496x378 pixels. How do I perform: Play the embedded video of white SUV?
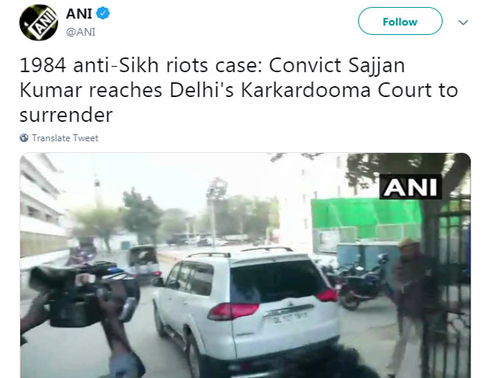coord(245,265)
